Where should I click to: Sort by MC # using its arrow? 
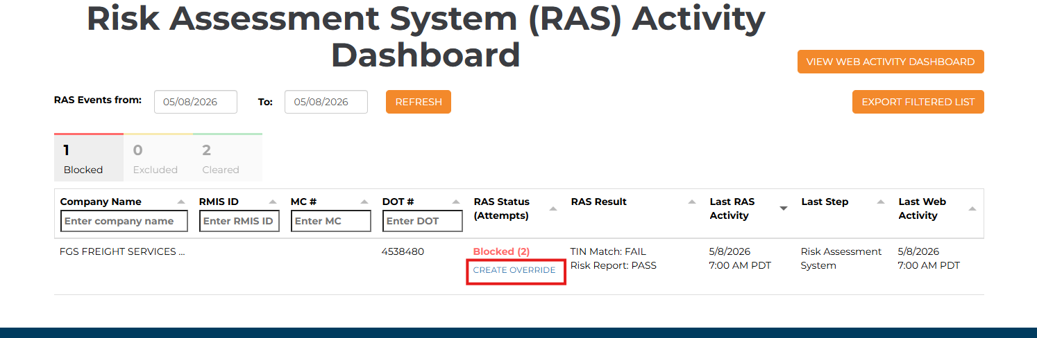pyautogui.click(x=364, y=202)
